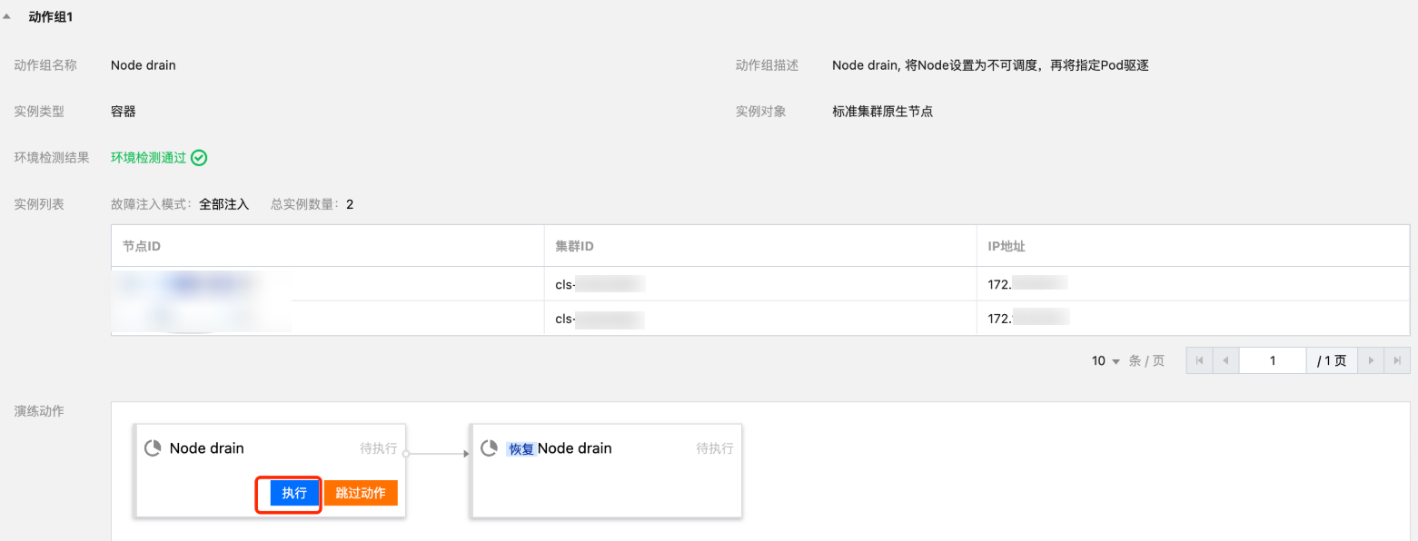Click the page number input field
The image size is (1418, 541).
pyautogui.click(x=1273, y=361)
